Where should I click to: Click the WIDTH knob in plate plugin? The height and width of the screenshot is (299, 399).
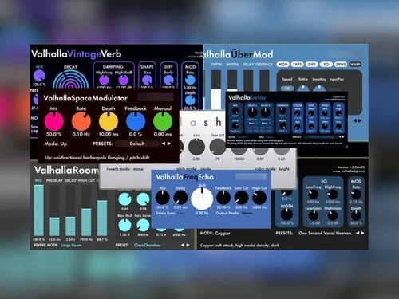[x=286, y=214]
